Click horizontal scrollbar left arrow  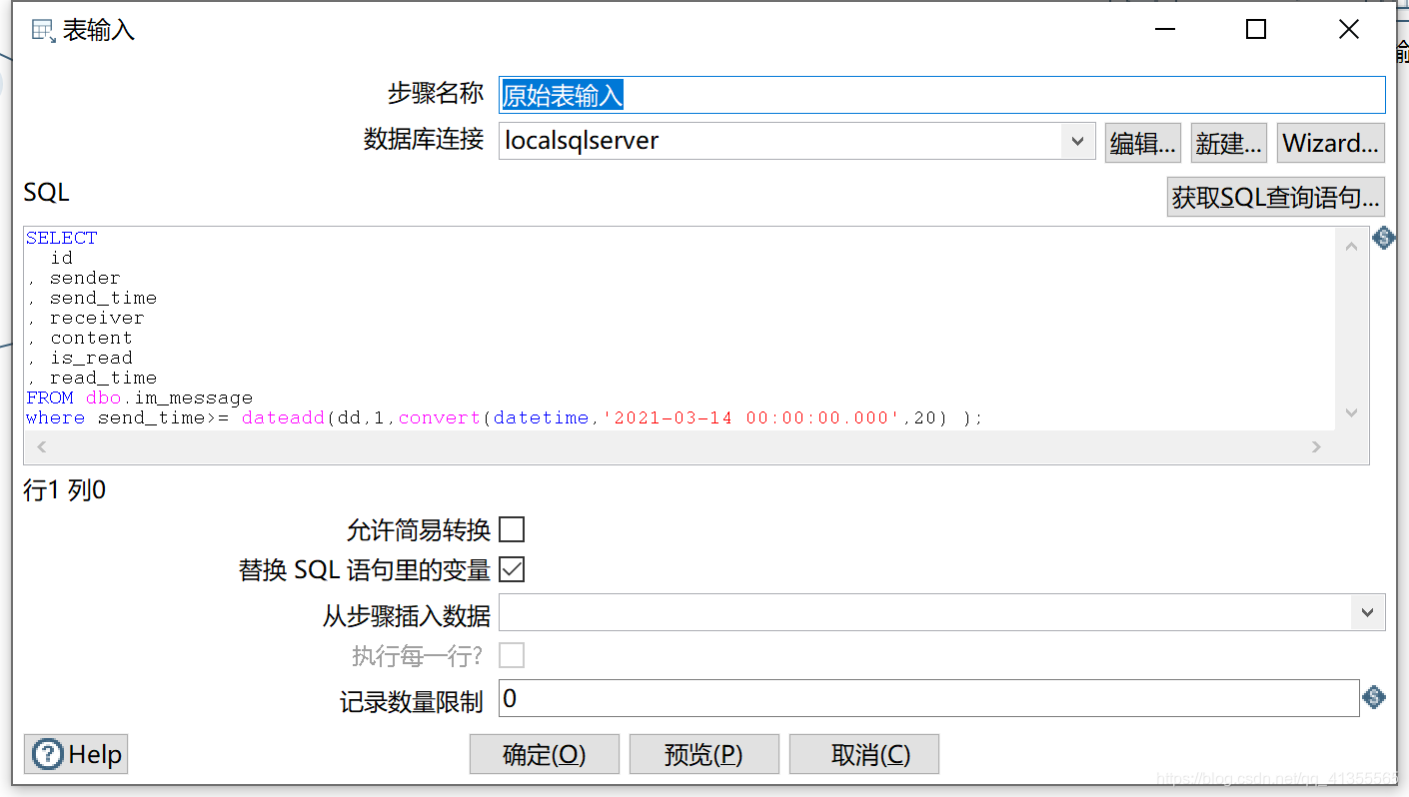pyautogui.click(x=41, y=447)
